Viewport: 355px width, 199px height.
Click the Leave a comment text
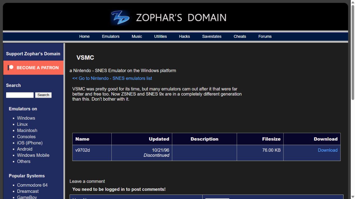87,181
